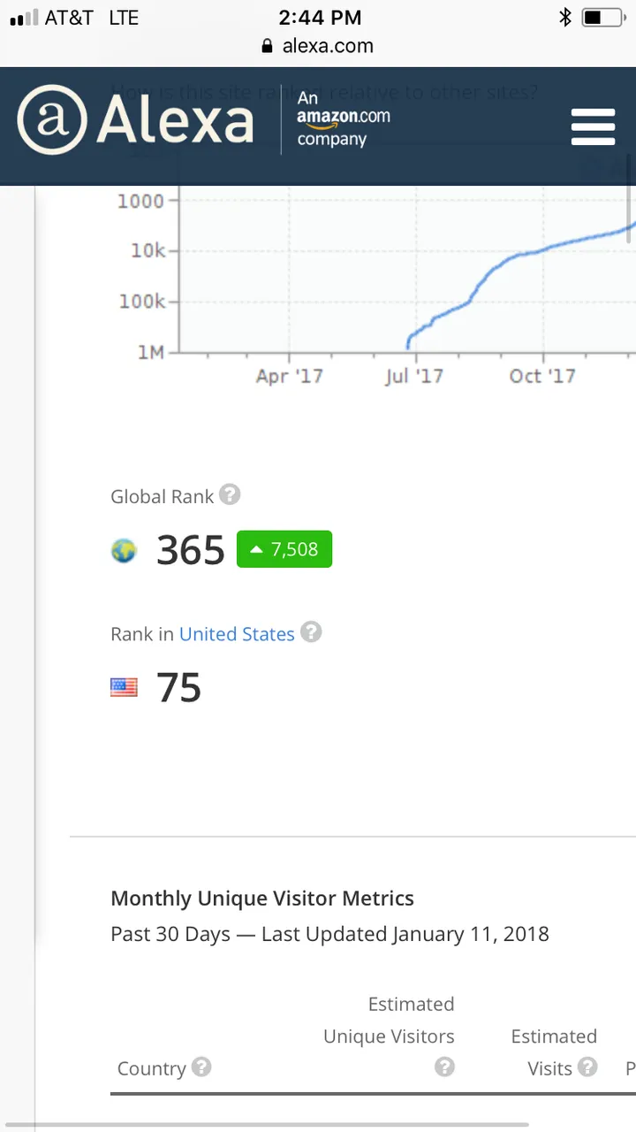
Task: Tap the Country column header
Action: pos(152,1068)
